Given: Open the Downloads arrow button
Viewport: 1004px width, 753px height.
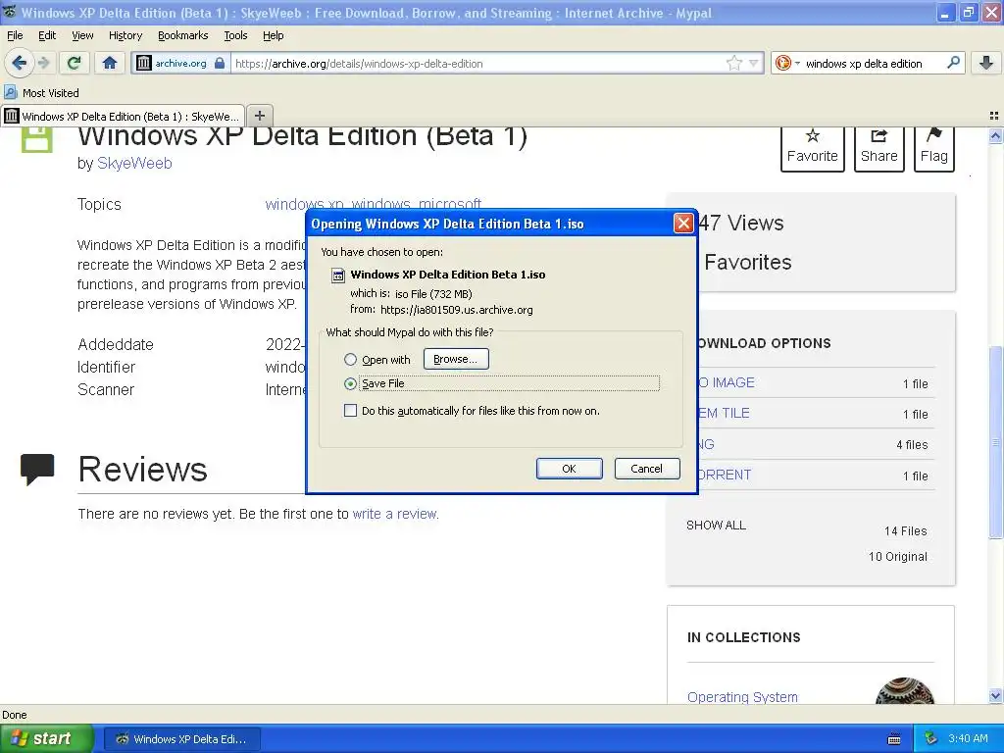Looking at the screenshot, I should tap(986, 63).
